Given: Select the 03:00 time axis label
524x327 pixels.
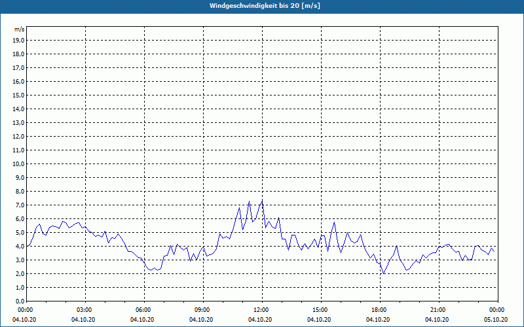Looking at the screenshot, I should pos(84,309).
